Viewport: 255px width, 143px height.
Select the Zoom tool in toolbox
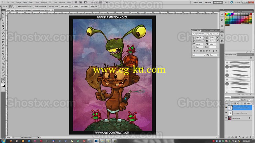[x=3, y=79]
